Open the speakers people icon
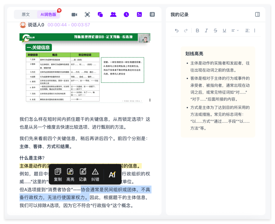 (113, 14)
